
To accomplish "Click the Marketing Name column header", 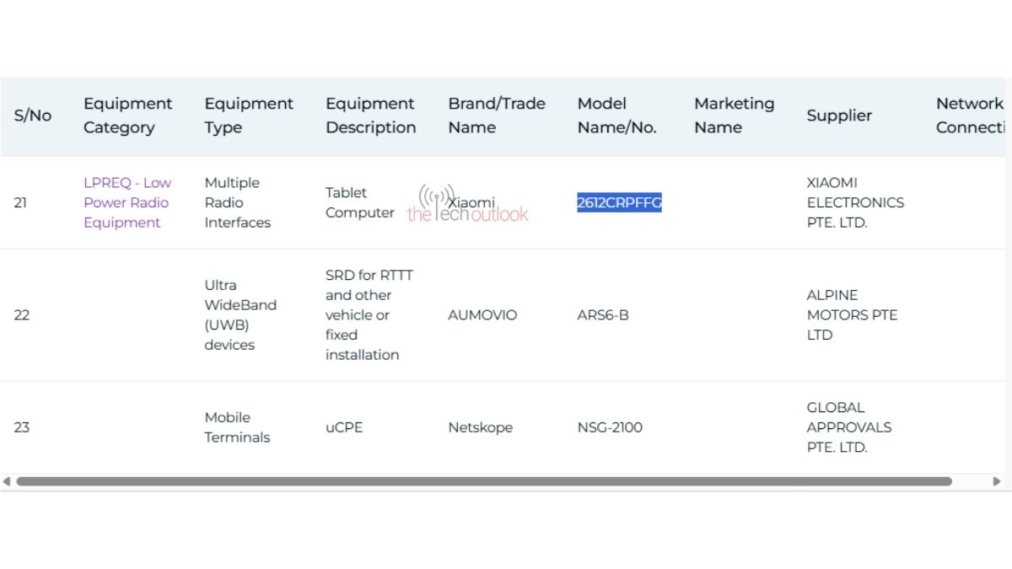I will point(734,115).
